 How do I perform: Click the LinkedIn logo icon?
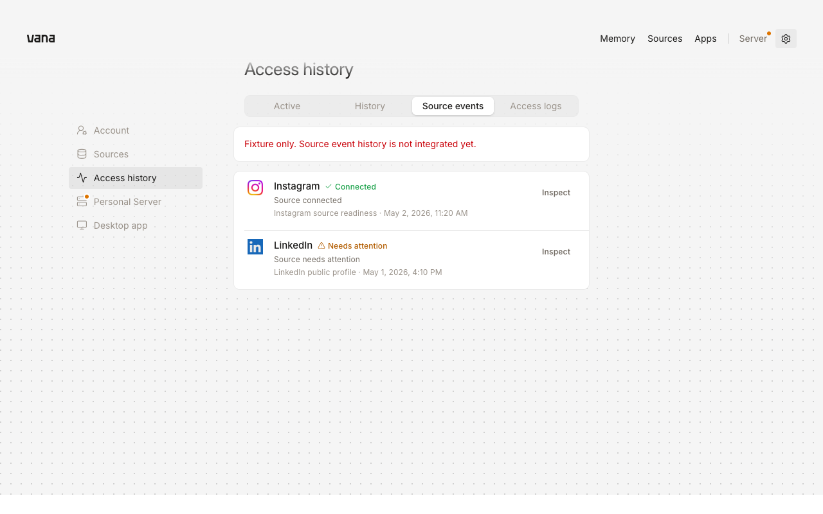[x=255, y=247]
